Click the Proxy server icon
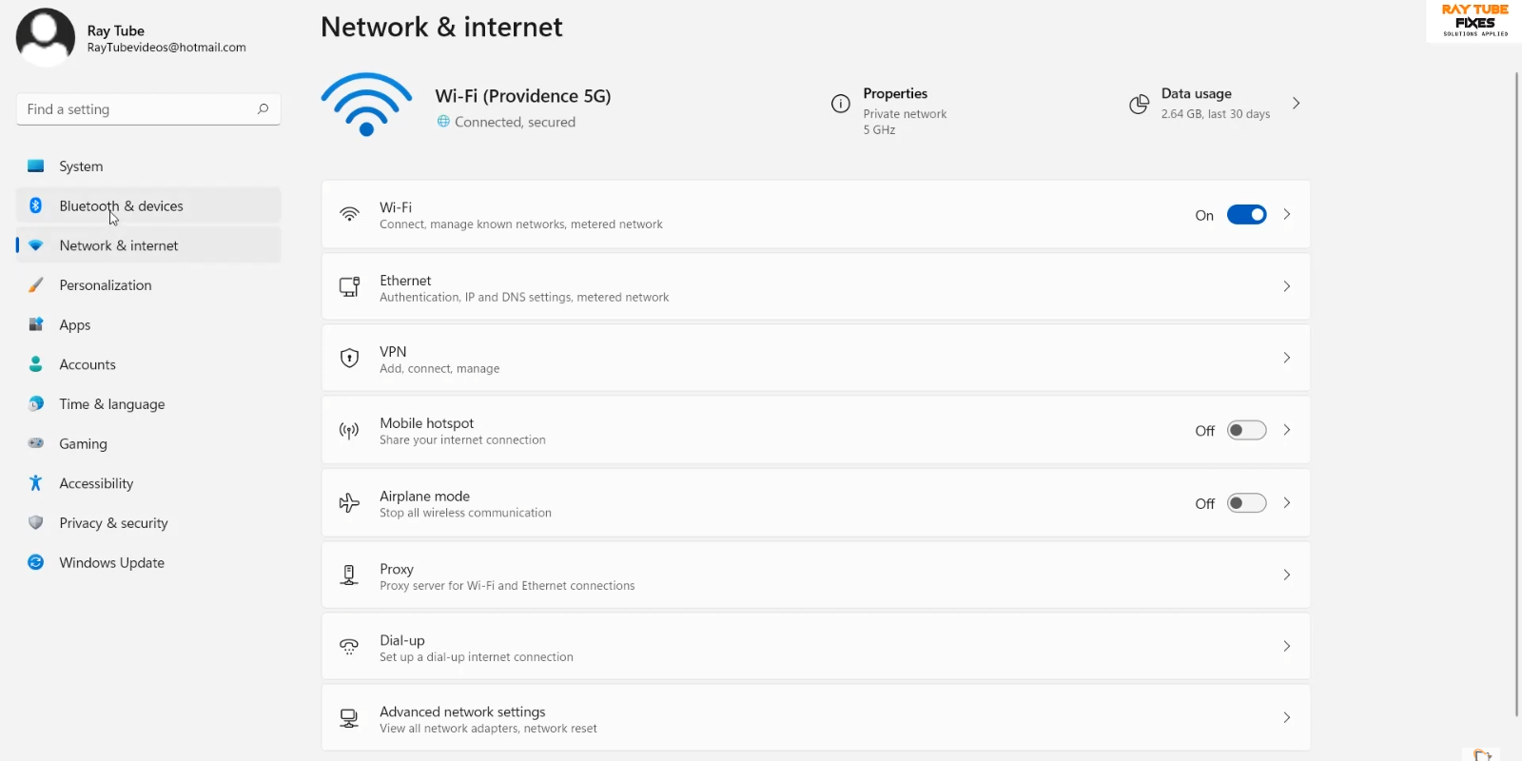 tap(349, 576)
